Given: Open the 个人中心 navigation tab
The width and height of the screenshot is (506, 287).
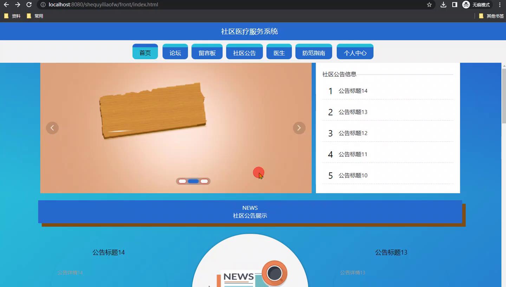Looking at the screenshot, I should point(355,51).
